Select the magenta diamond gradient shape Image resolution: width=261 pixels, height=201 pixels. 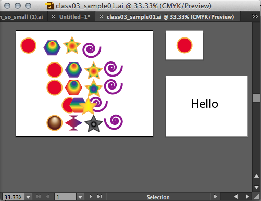[x=73, y=123]
